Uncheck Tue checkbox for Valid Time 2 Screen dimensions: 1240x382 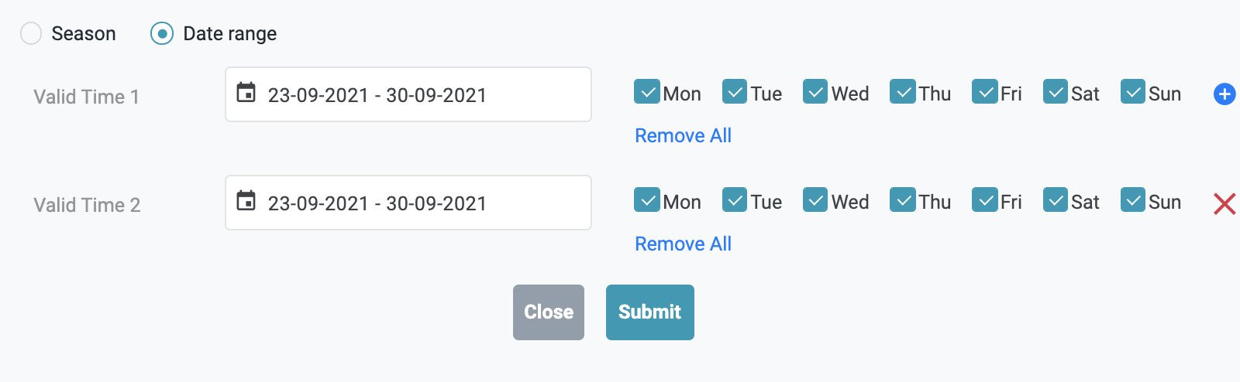734,200
